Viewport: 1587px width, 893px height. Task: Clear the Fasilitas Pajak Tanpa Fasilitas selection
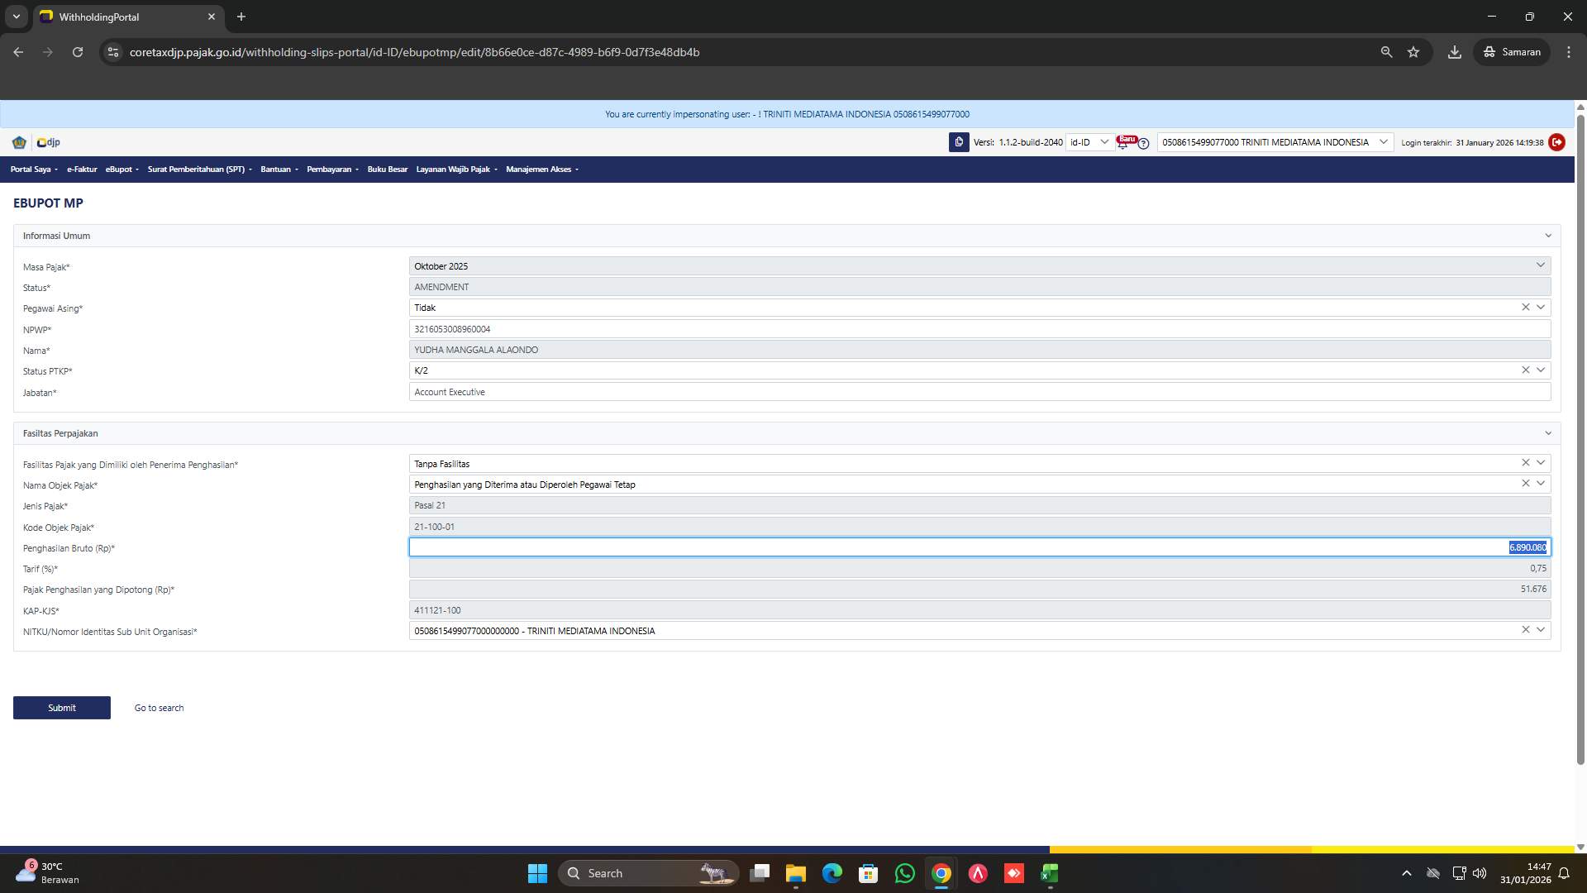coord(1525,462)
